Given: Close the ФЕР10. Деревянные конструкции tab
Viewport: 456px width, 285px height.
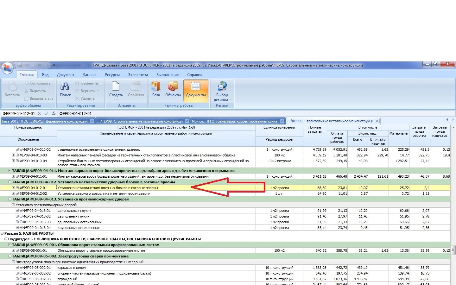Looking at the screenshot, I should [92, 121].
